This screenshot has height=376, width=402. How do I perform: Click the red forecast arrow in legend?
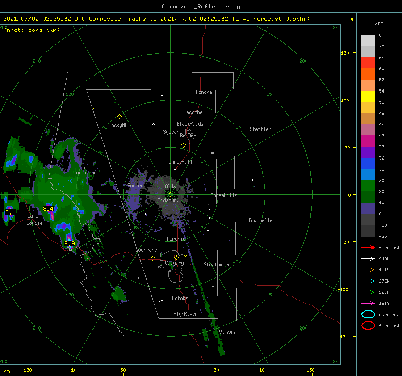pos(368,247)
